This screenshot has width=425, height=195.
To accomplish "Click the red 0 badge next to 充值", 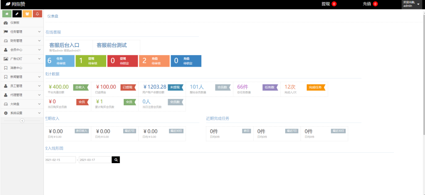I will coord(375,4).
